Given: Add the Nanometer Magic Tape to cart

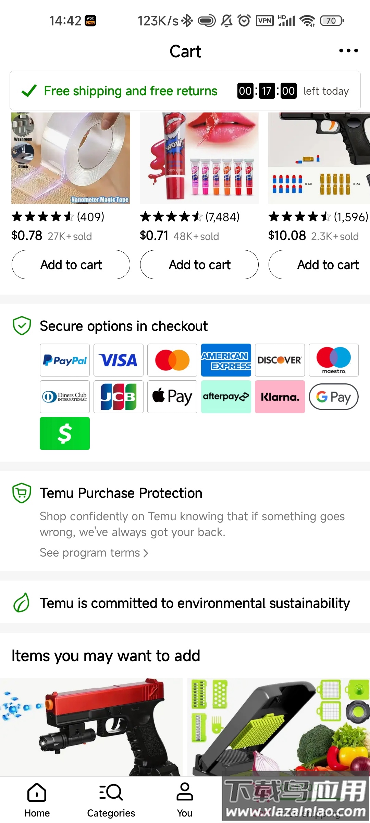Looking at the screenshot, I should click(71, 265).
